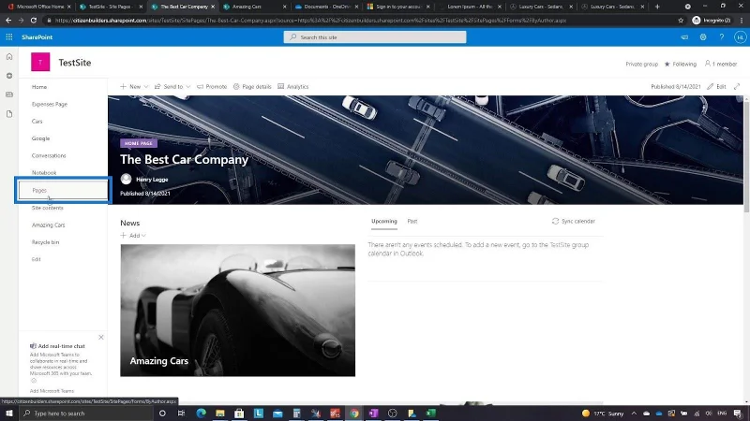Open the My sites globe icon
The width and height of the screenshot is (750, 421).
[9, 76]
